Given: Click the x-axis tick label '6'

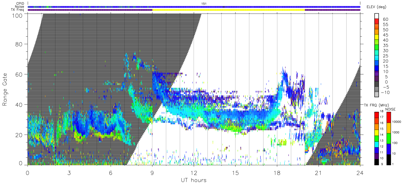Looking at the screenshot, I should (x=111, y=173).
